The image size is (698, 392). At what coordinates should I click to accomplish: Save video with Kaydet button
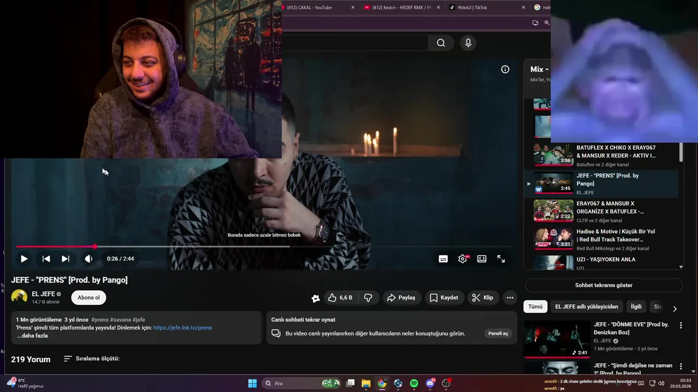[x=444, y=298]
